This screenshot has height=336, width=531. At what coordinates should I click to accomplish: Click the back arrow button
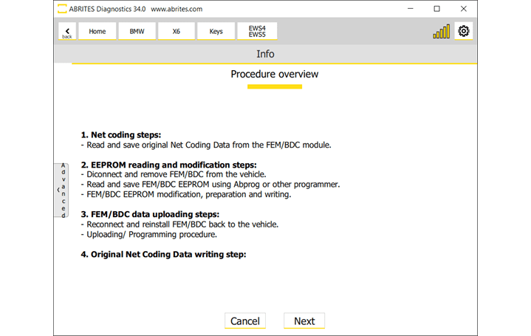67,31
